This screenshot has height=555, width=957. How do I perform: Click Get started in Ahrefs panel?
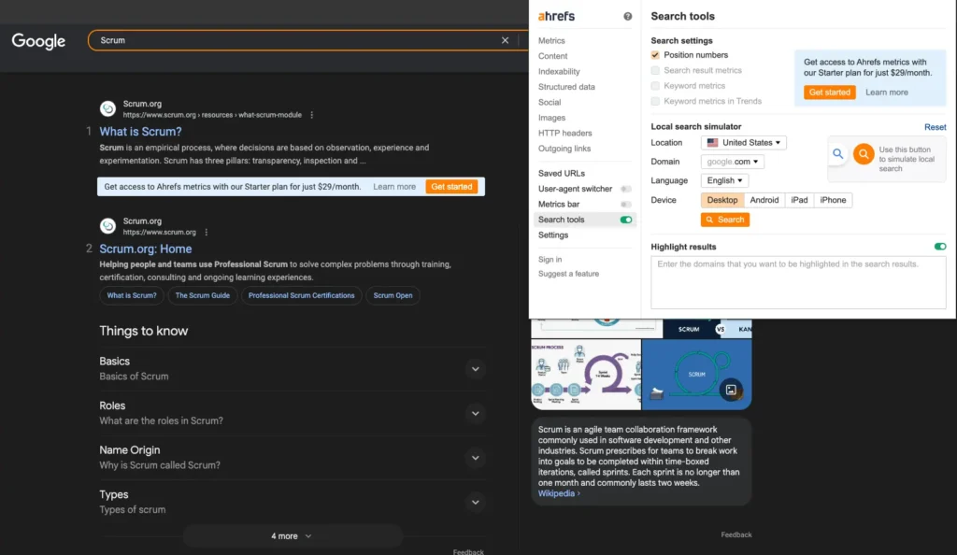(x=830, y=92)
